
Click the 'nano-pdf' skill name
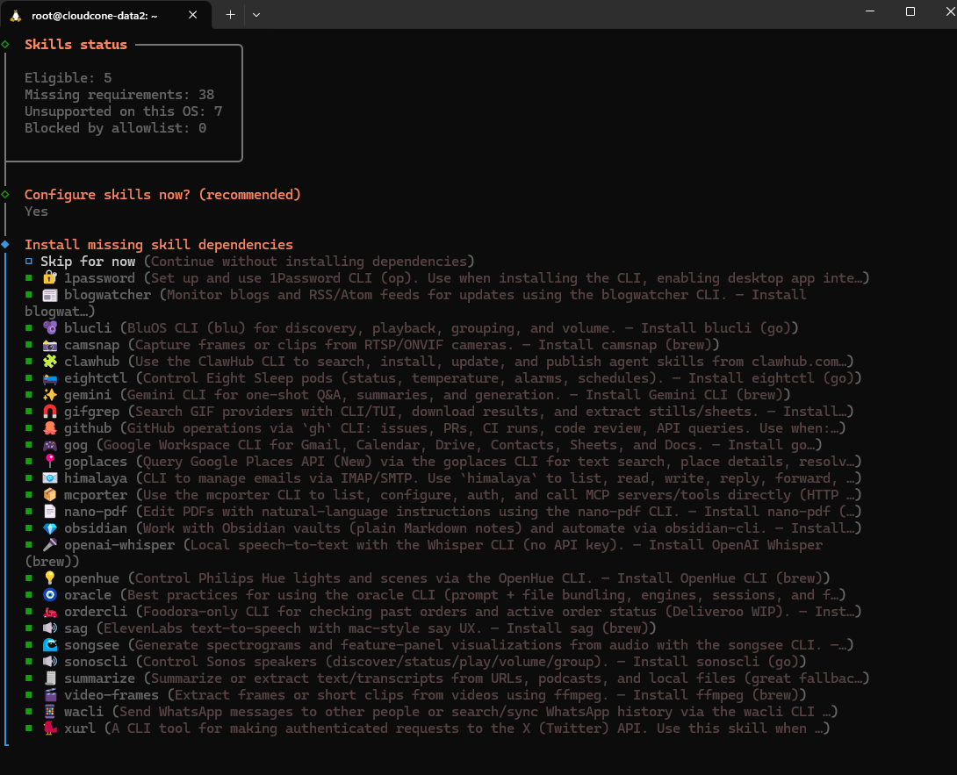96,512
